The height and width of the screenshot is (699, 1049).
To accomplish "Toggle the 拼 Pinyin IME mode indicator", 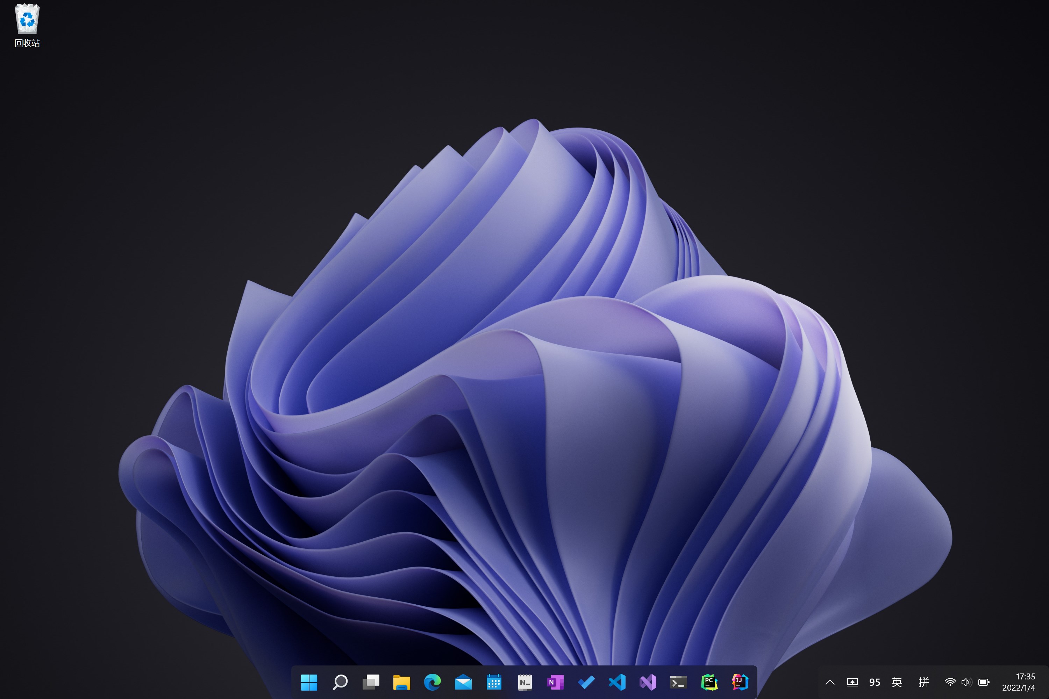I will click(x=924, y=682).
